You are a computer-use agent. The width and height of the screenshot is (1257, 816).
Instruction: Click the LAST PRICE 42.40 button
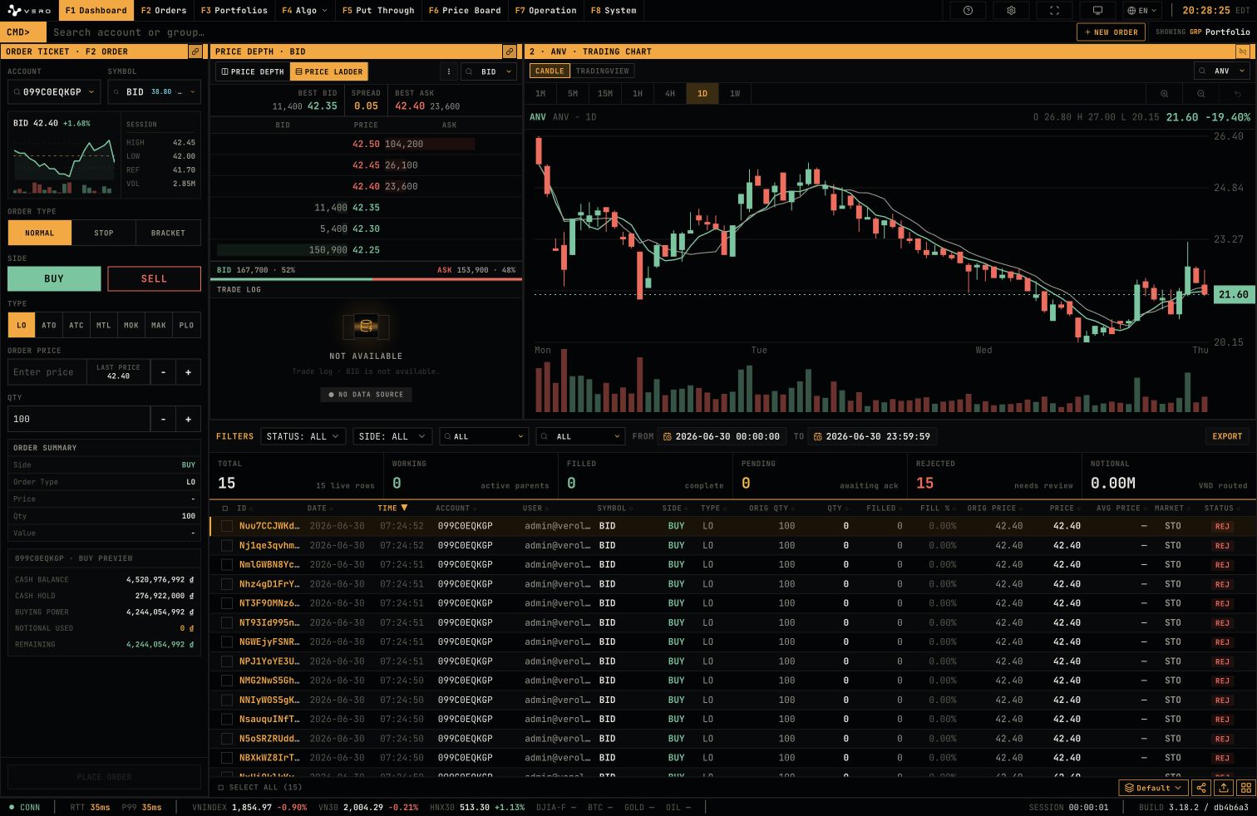pos(118,372)
